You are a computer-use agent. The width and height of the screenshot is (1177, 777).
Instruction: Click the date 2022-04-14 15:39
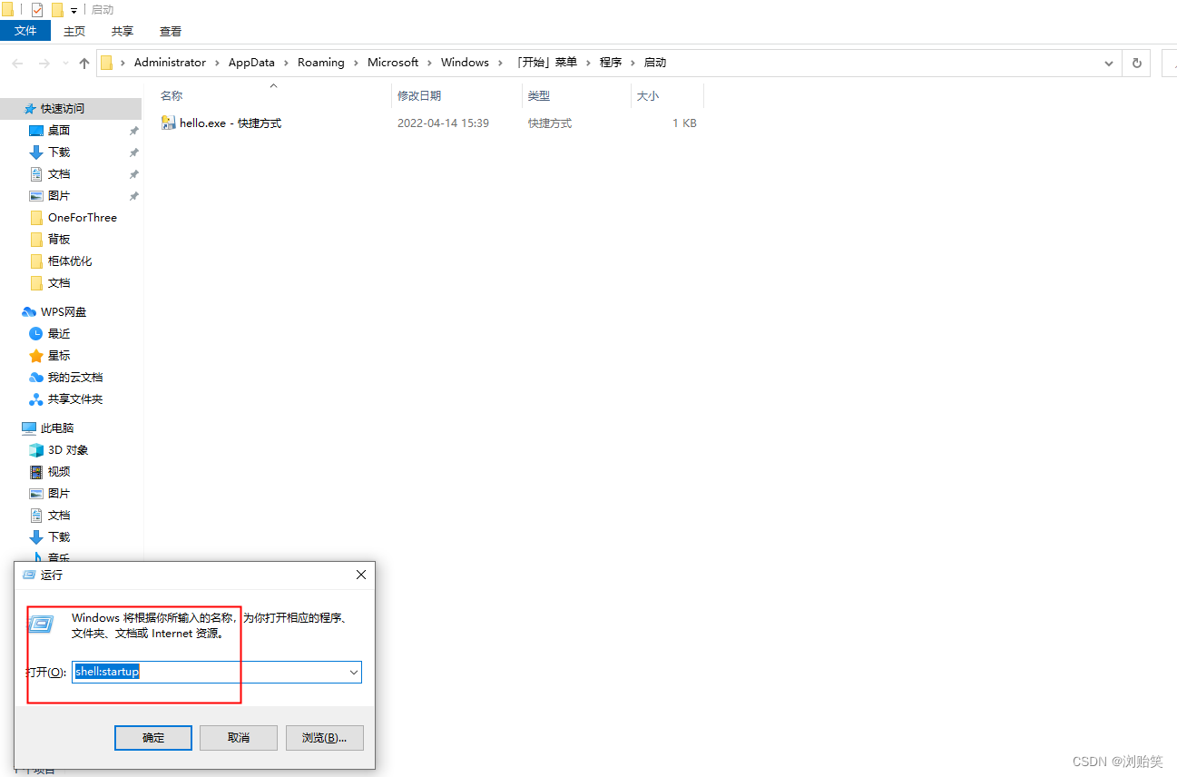tap(443, 123)
